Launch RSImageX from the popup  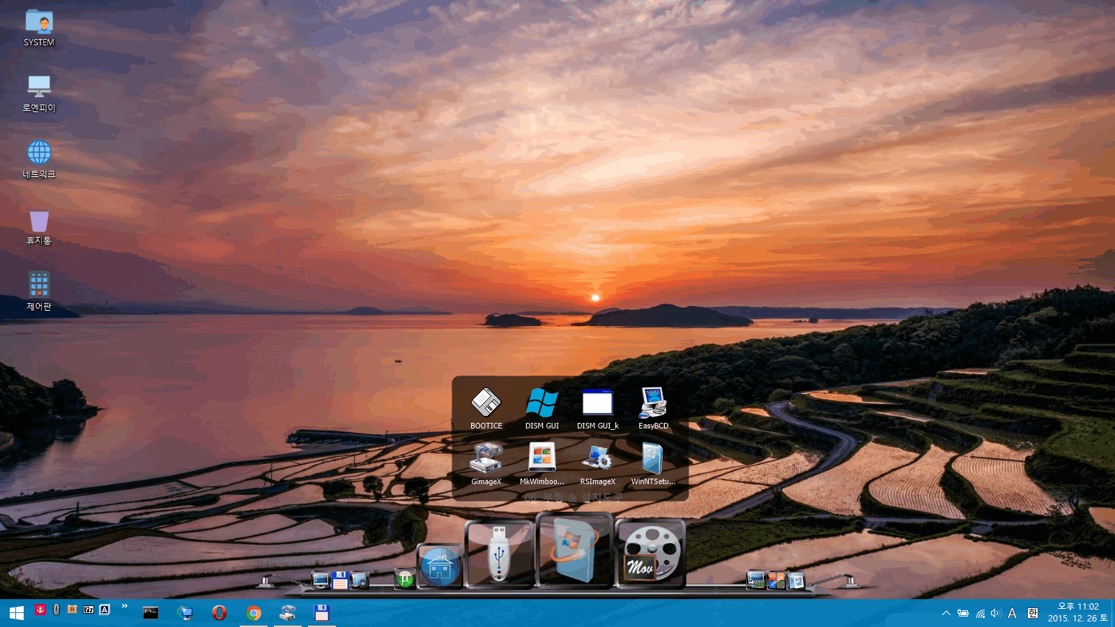598,464
